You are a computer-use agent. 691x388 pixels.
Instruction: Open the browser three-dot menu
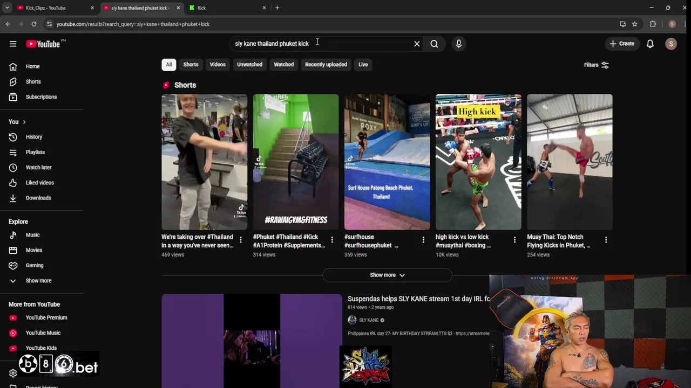point(684,24)
